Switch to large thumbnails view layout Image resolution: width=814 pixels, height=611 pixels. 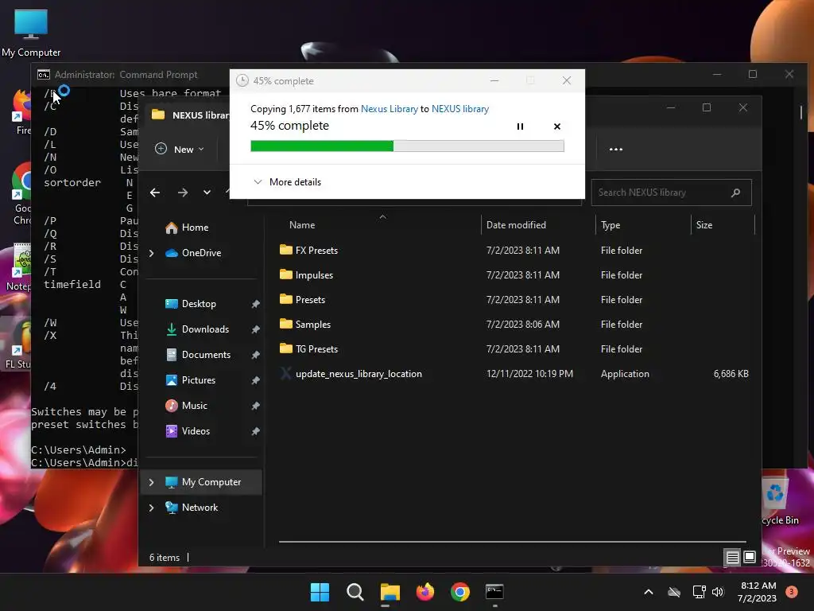tap(750, 558)
